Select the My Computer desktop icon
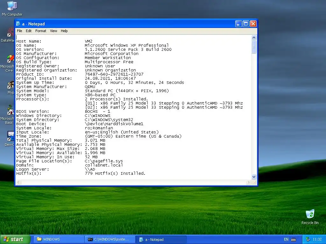The height and width of the screenshot is (244, 326). click(12, 9)
